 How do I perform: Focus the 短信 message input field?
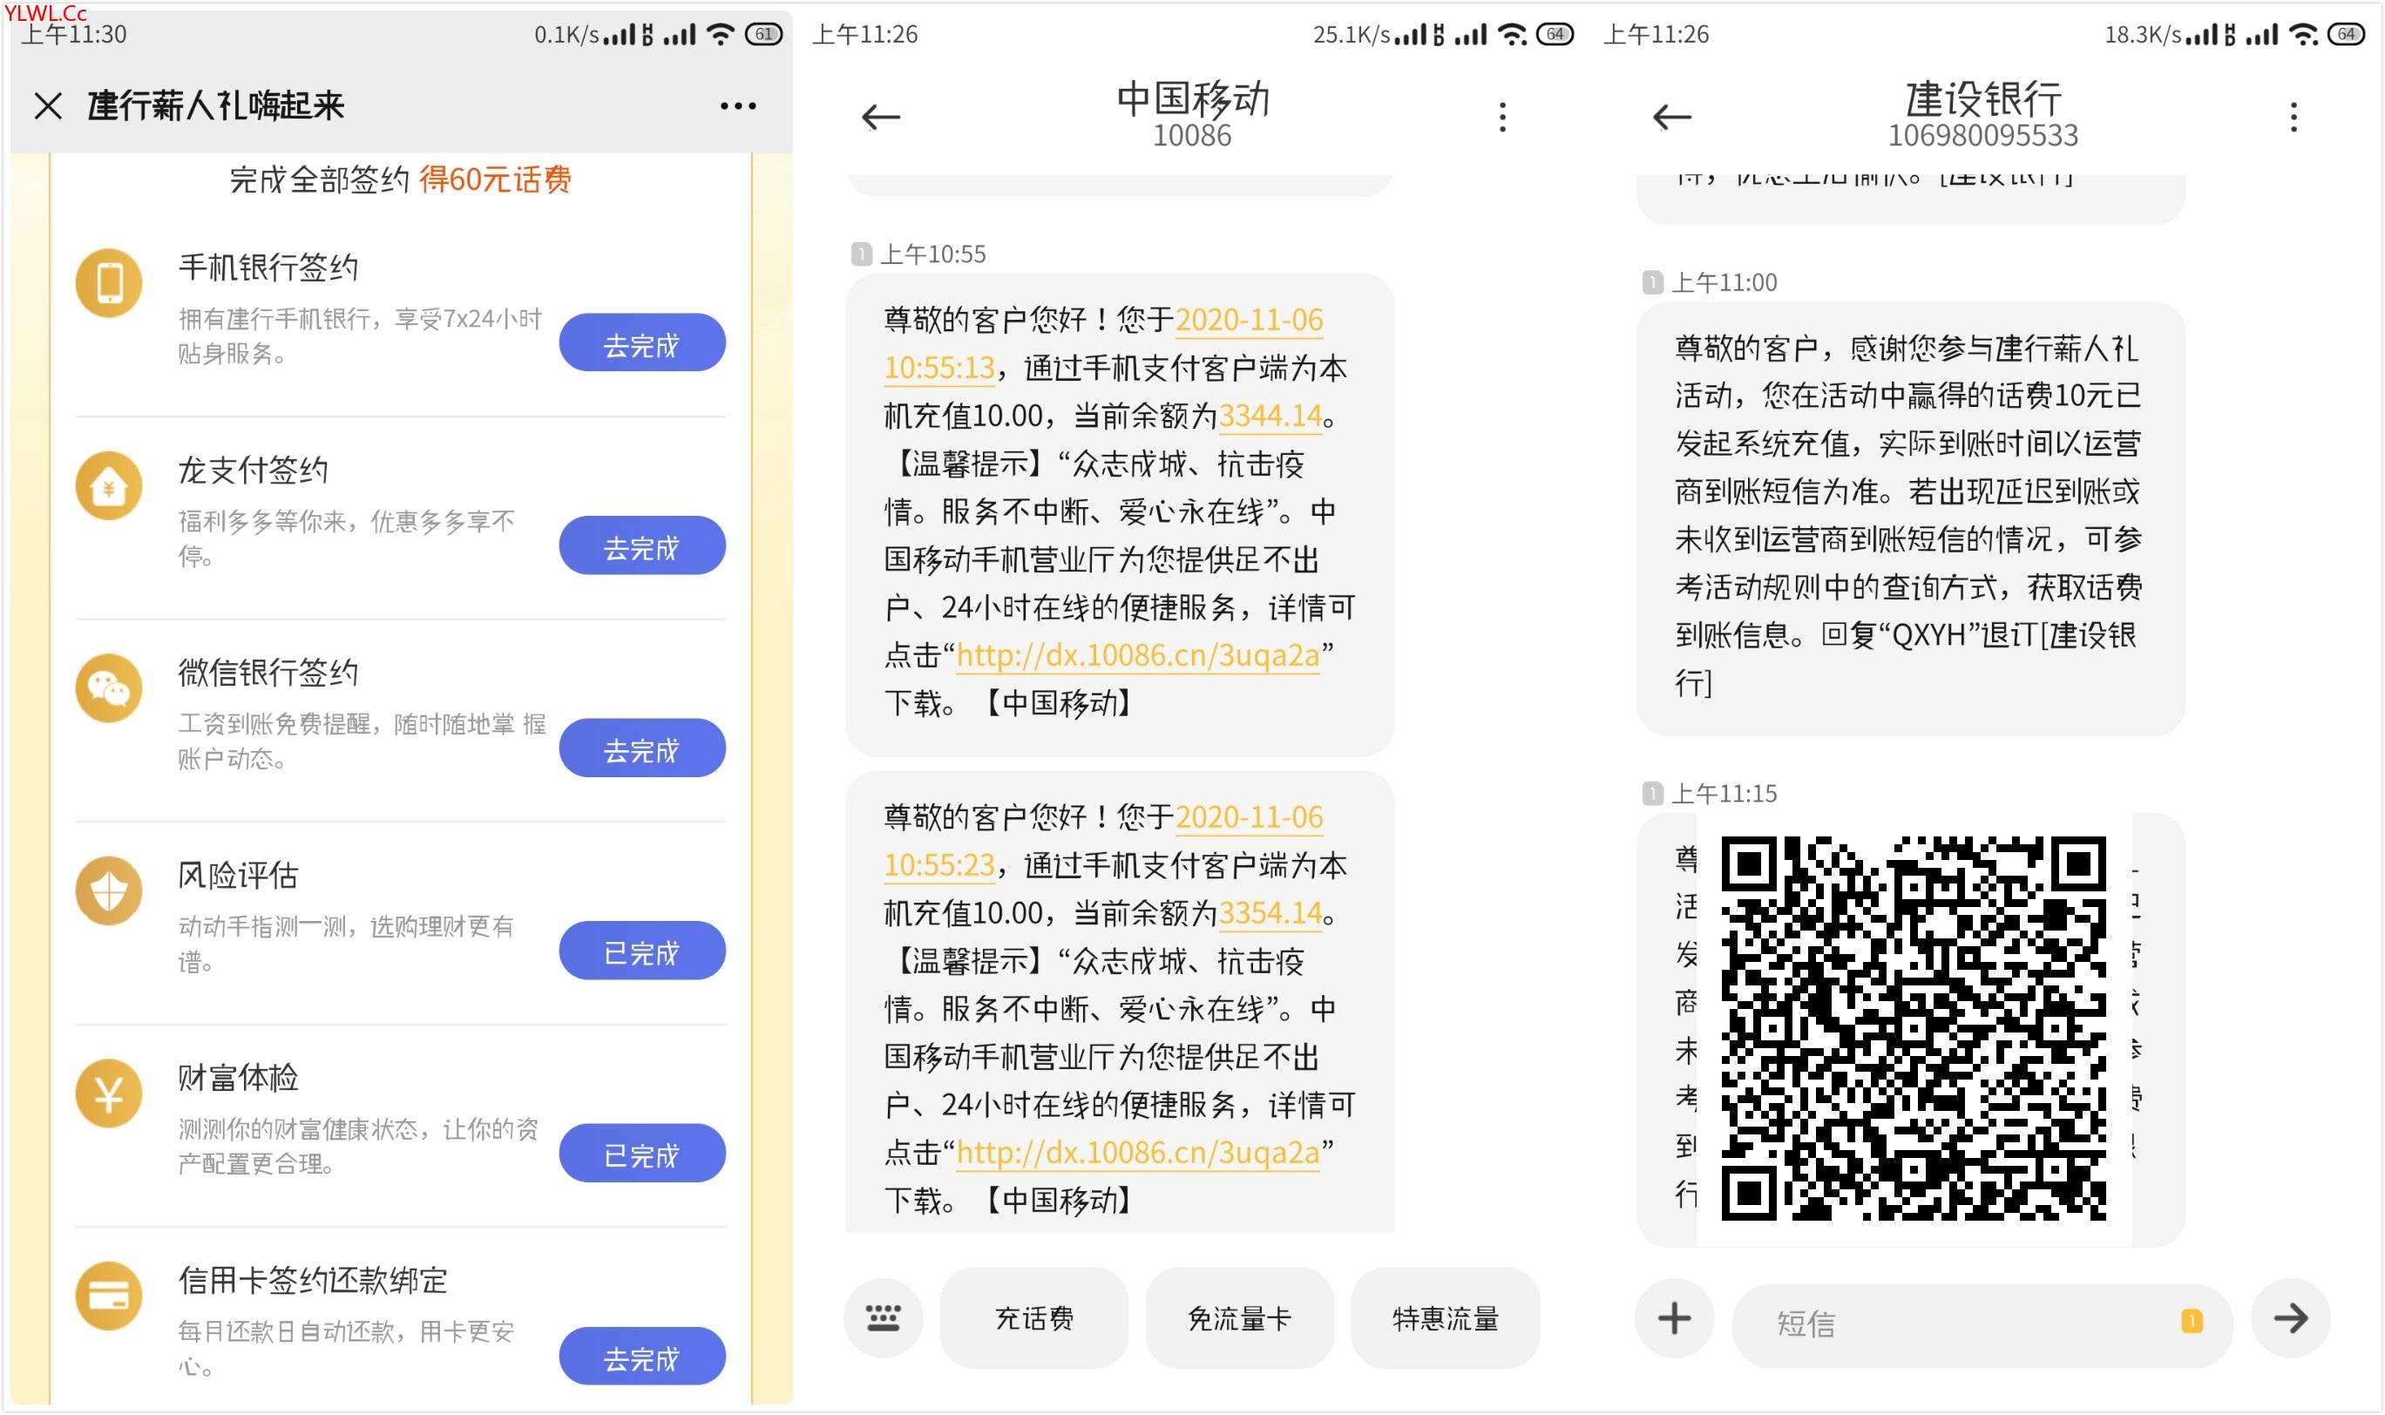click(1982, 1324)
